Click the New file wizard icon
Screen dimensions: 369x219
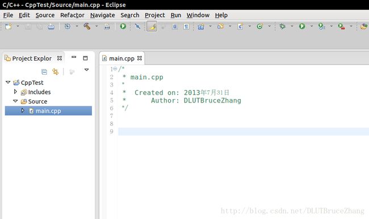(x=9, y=26)
